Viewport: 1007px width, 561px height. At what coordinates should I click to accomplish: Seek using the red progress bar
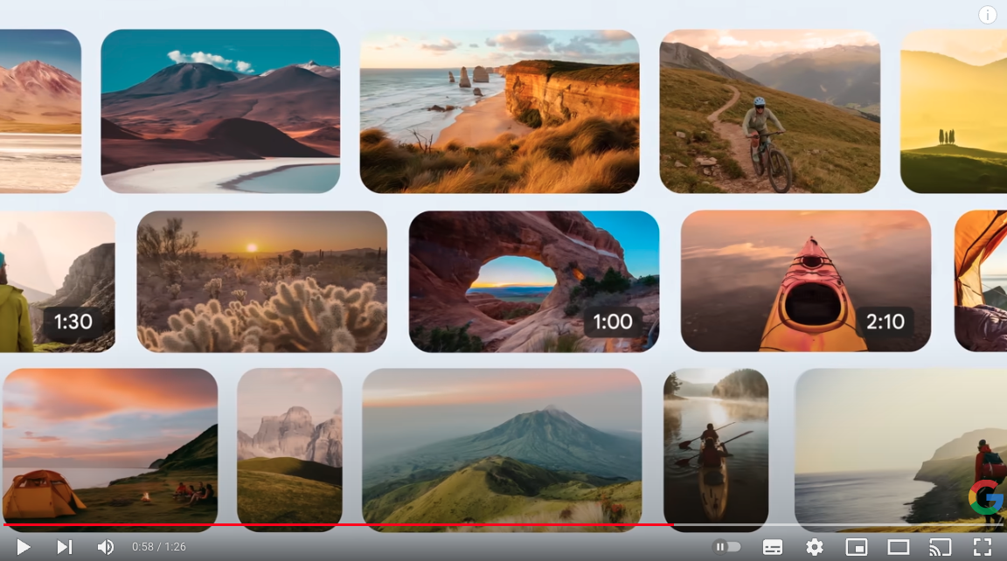tap(350, 525)
